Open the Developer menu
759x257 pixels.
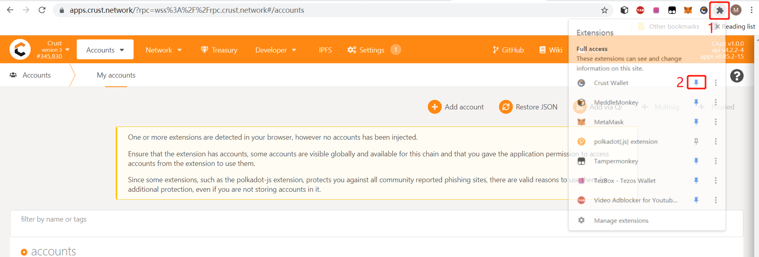click(276, 50)
